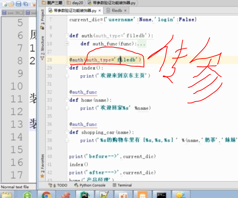Toggle the Structure tool window
The height and width of the screenshot is (198, 238).
42,47
